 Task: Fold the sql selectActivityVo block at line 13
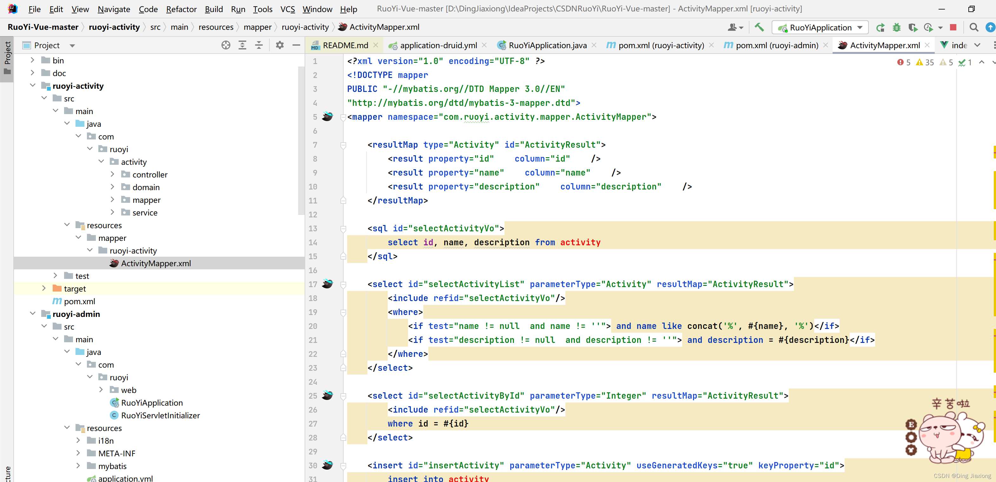tap(343, 229)
